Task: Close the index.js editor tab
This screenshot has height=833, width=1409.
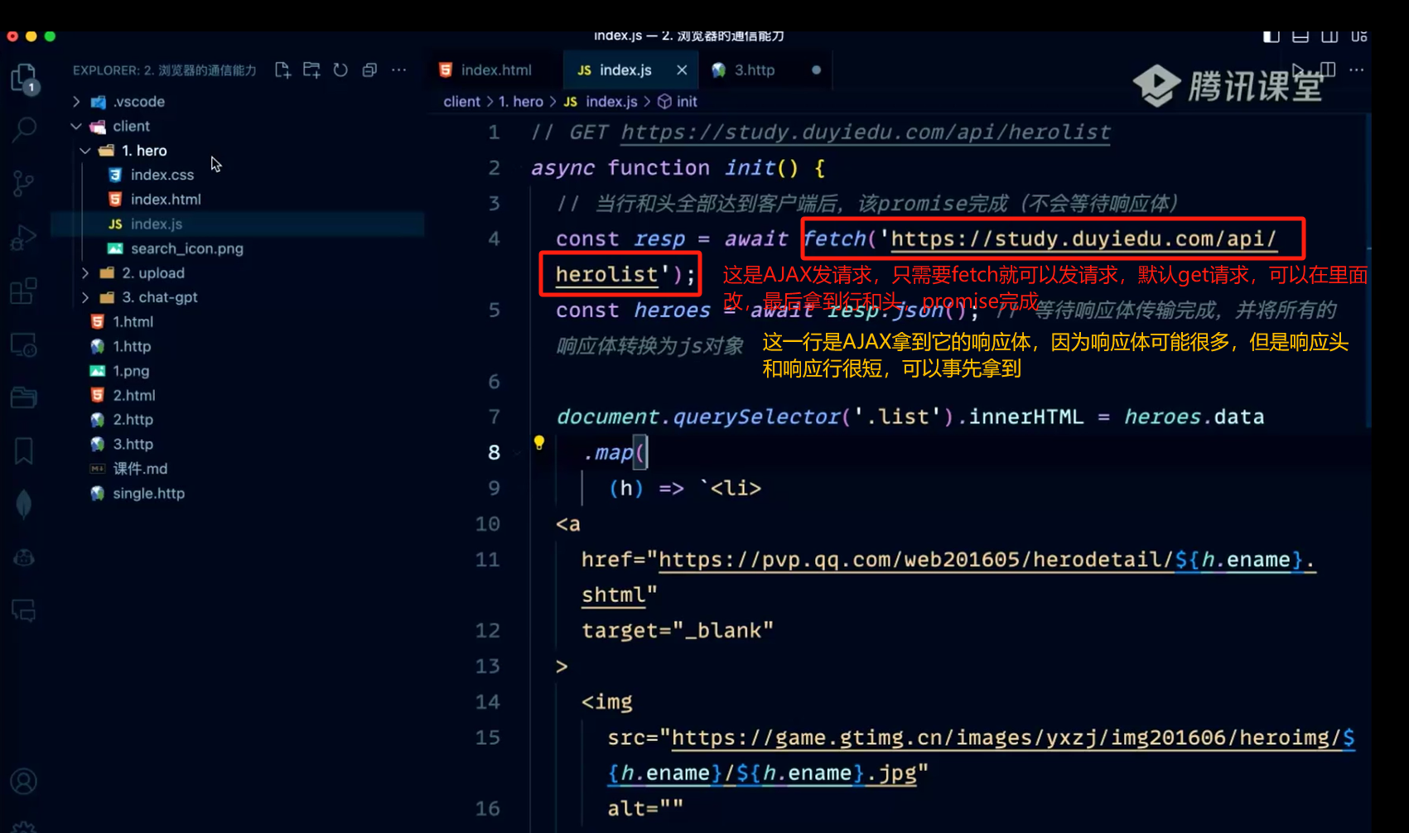Action: coord(682,70)
